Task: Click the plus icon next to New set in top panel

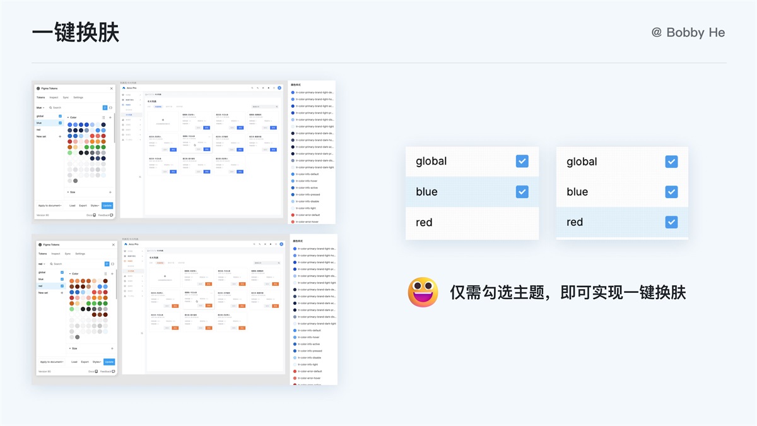Action: 61,136
